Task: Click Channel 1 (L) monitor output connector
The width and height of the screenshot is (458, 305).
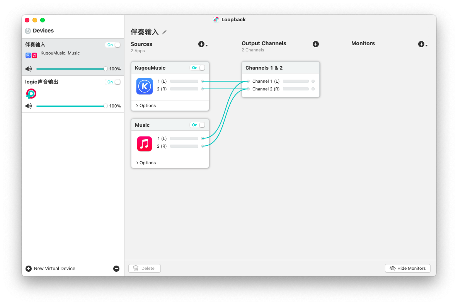Action: click(x=313, y=81)
